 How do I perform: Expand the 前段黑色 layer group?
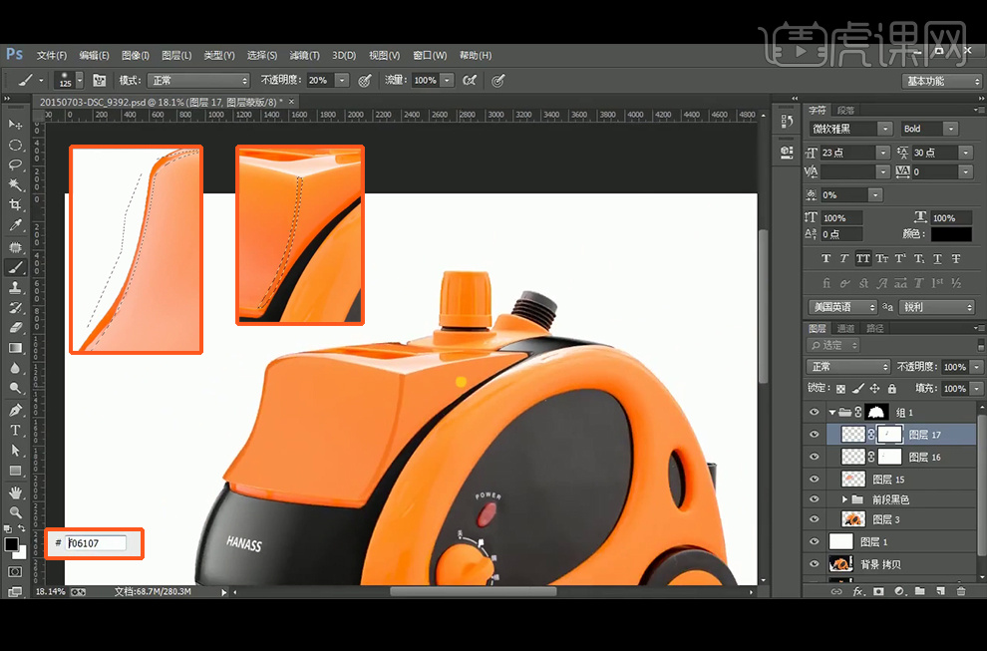coord(845,499)
